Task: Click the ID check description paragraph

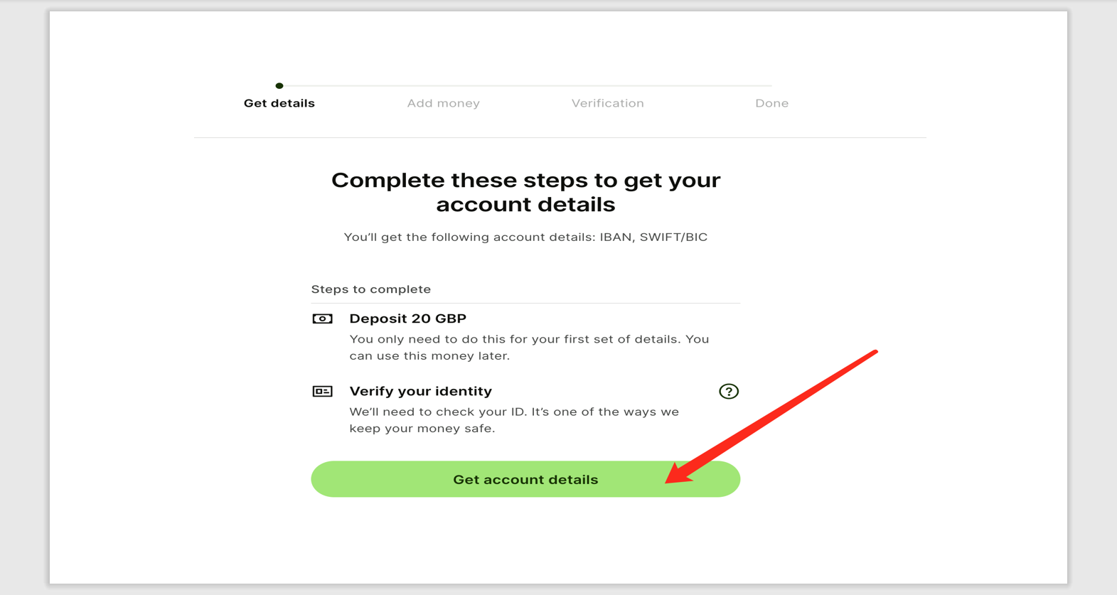Action: [513, 420]
